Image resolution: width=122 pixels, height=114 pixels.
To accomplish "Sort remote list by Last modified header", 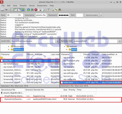I will (111, 54).
